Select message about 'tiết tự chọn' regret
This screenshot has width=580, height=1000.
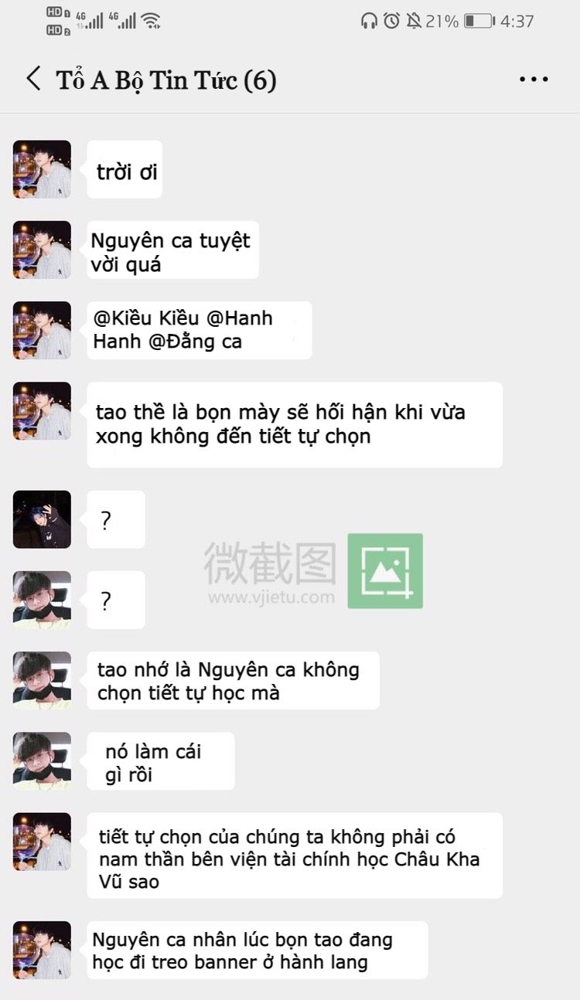(295, 424)
